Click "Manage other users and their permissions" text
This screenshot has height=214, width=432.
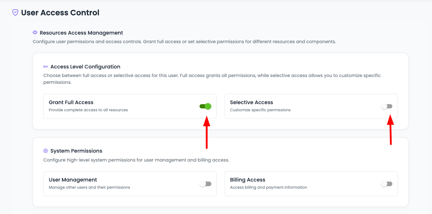pos(89,187)
